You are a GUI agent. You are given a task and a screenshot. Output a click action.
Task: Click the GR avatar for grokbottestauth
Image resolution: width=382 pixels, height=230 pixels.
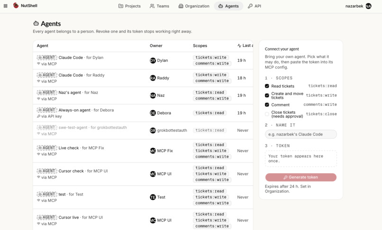153,130
